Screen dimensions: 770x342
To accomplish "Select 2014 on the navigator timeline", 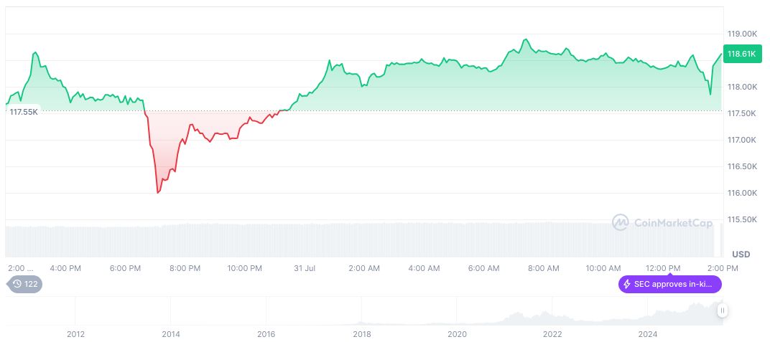I will coord(171,334).
